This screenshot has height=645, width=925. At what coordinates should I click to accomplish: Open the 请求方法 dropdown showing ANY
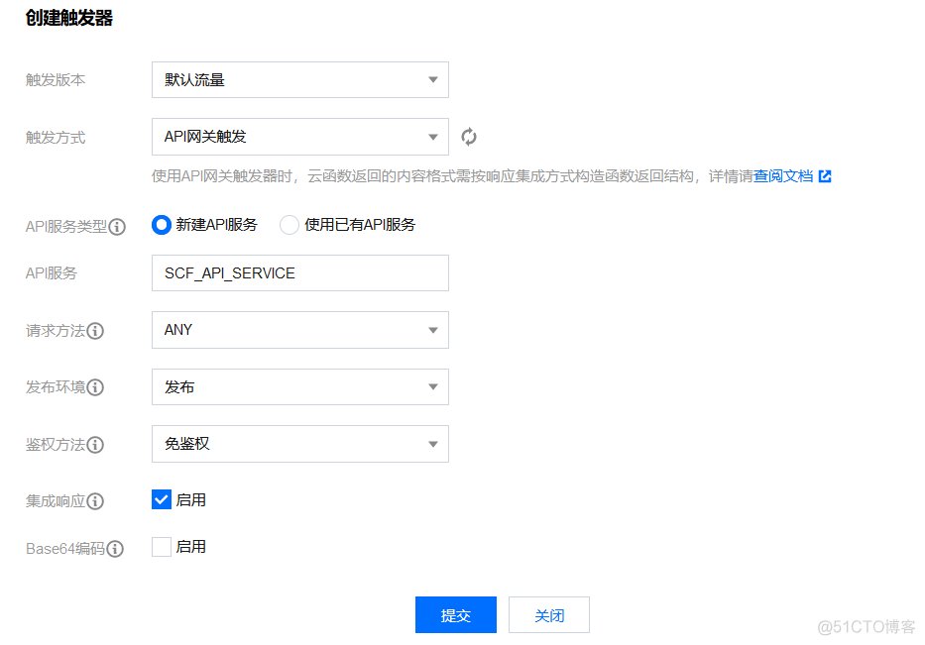300,330
